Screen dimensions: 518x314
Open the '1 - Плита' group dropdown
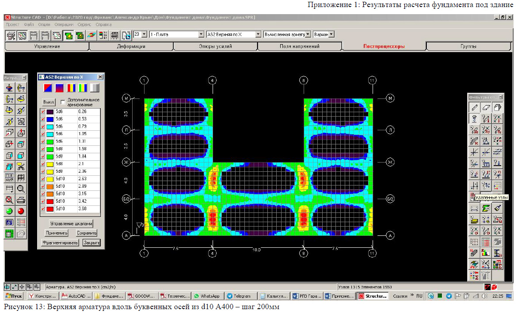[201, 34]
